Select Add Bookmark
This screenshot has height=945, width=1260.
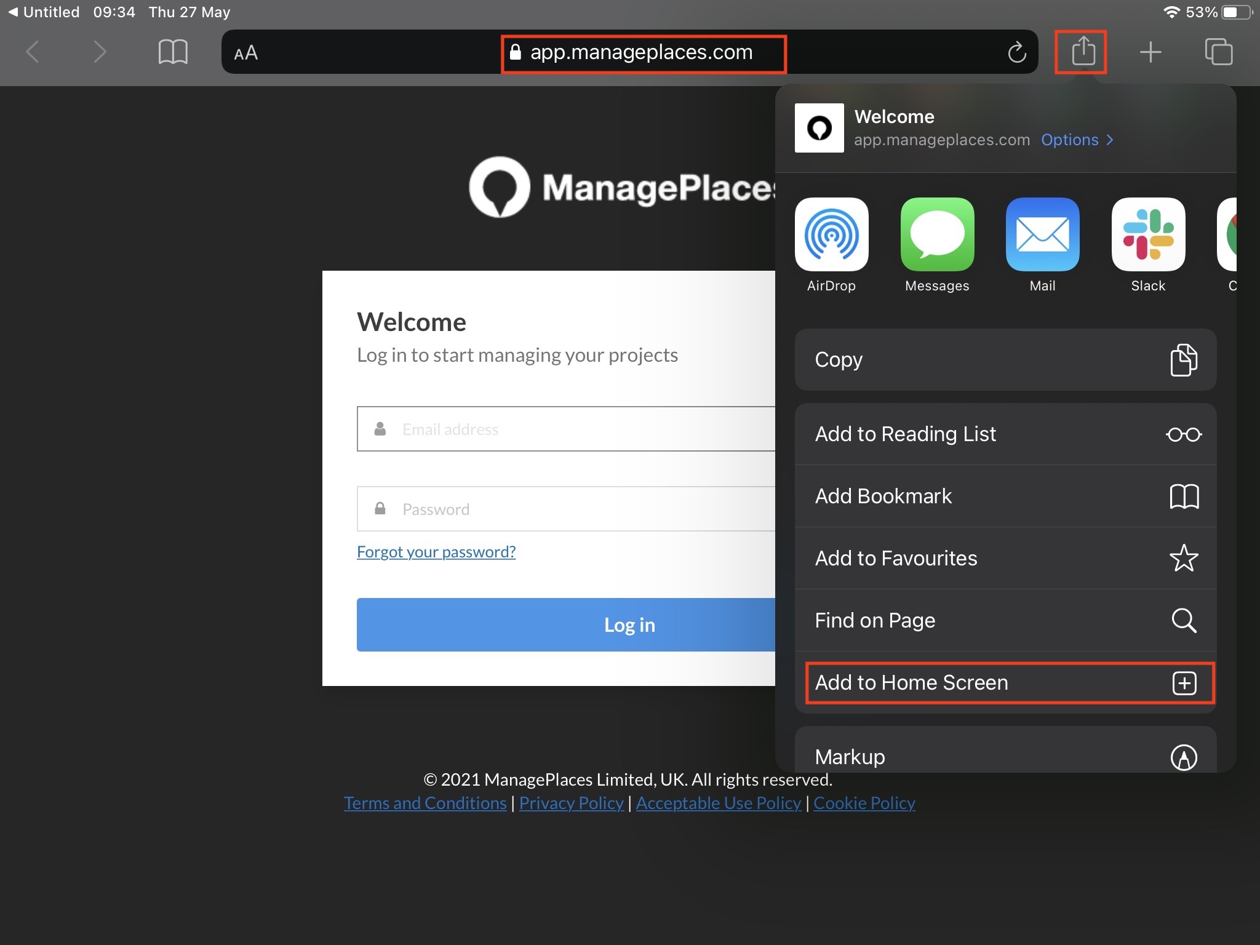point(1005,496)
